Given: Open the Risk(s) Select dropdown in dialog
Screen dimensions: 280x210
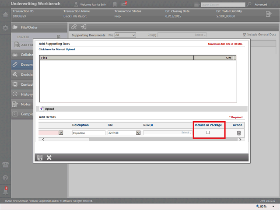Looking at the screenshot, I should [x=168, y=133].
